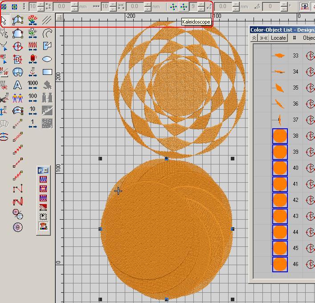Click row number 44 in list
Screen dimensions: 315x303
pyautogui.click(x=295, y=232)
